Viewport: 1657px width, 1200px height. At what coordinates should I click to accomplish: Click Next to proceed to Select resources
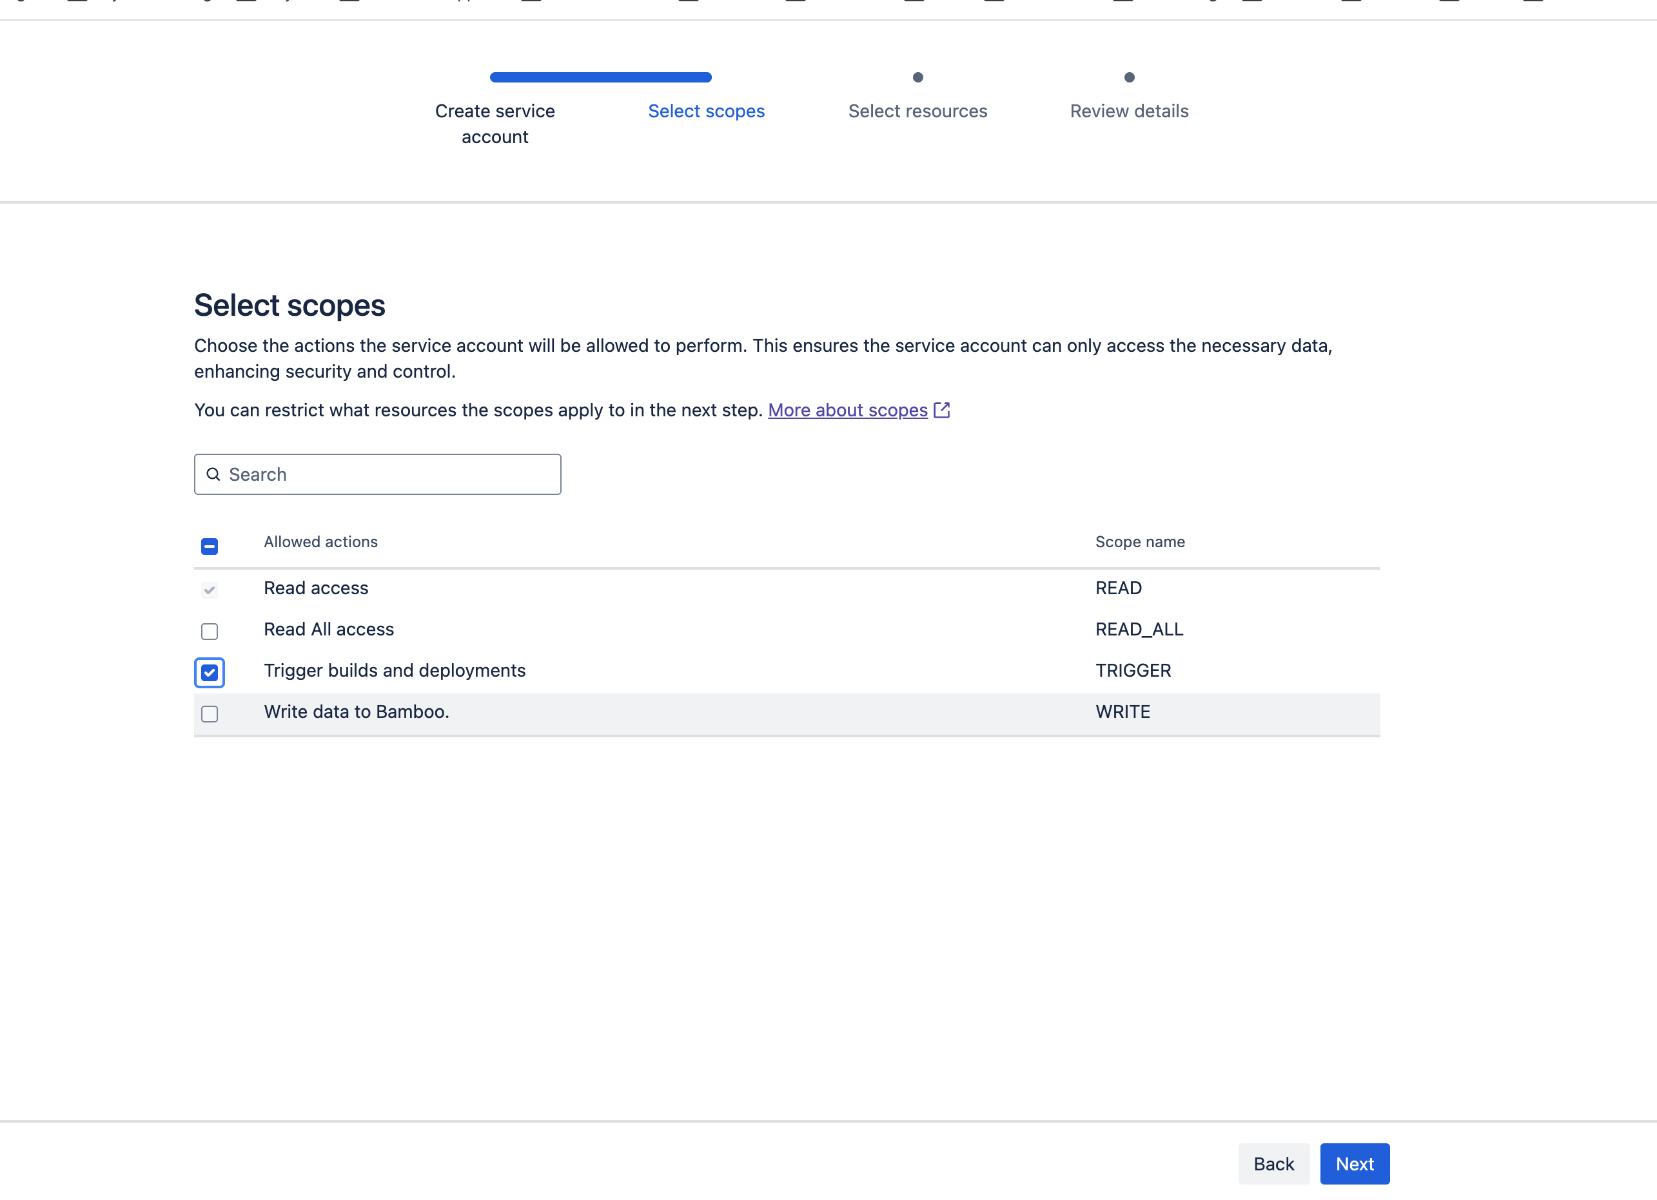[x=1354, y=1163]
